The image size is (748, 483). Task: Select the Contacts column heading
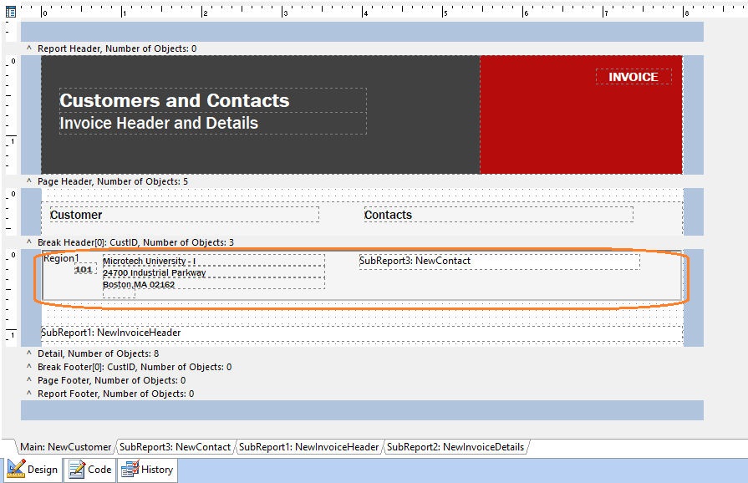pos(498,215)
